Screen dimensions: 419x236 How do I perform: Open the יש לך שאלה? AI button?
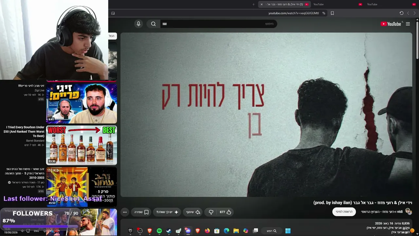[x=167, y=212]
